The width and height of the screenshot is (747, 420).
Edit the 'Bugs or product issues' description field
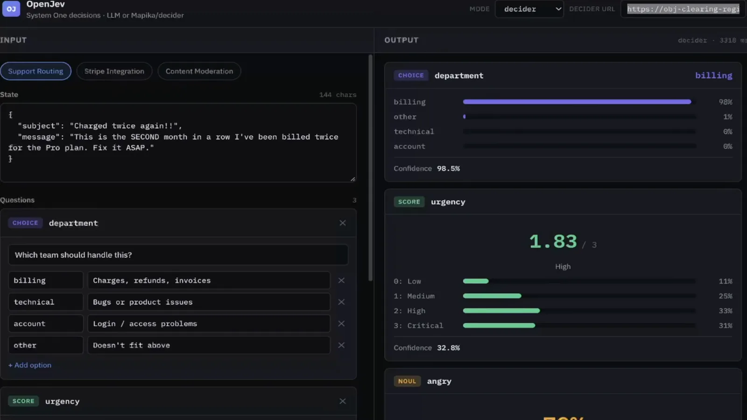[x=209, y=302]
